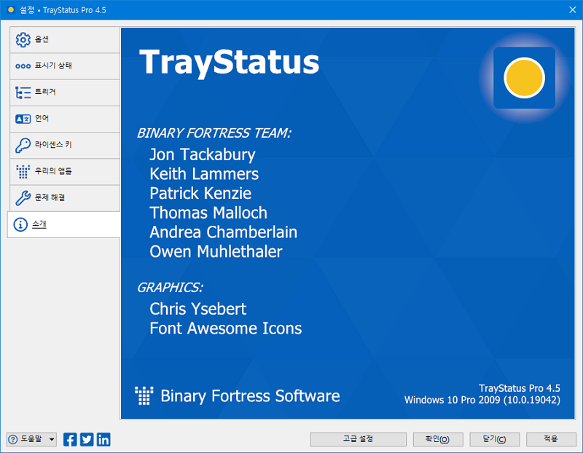This screenshot has width=583, height=453.
Task: Open the Twitter page icon
Action: [87, 440]
